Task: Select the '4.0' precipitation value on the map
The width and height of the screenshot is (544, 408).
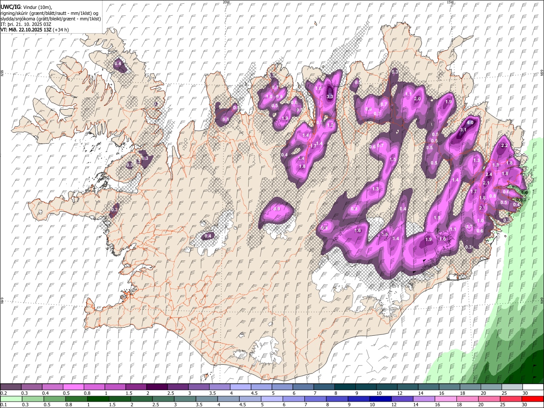Action: pos(470,122)
